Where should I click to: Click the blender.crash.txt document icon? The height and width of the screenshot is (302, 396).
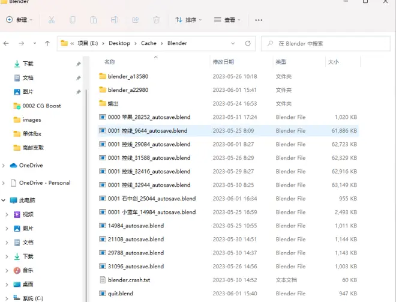point(103,280)
